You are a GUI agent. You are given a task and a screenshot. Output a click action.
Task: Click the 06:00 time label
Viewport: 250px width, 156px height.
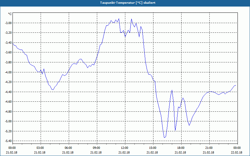69,148
